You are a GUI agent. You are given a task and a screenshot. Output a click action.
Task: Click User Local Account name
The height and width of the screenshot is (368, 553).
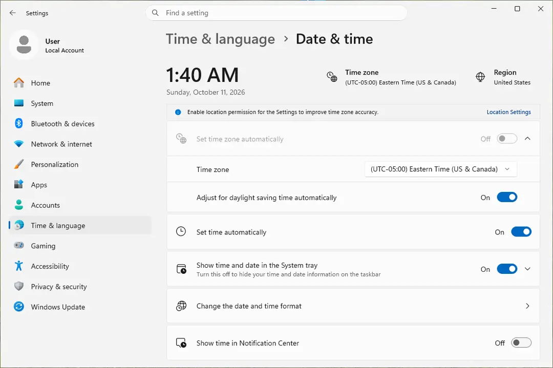click(x=65, y=46)
